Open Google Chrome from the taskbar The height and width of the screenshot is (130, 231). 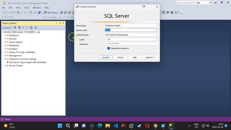pyautogui.click(x=155, y=126)
